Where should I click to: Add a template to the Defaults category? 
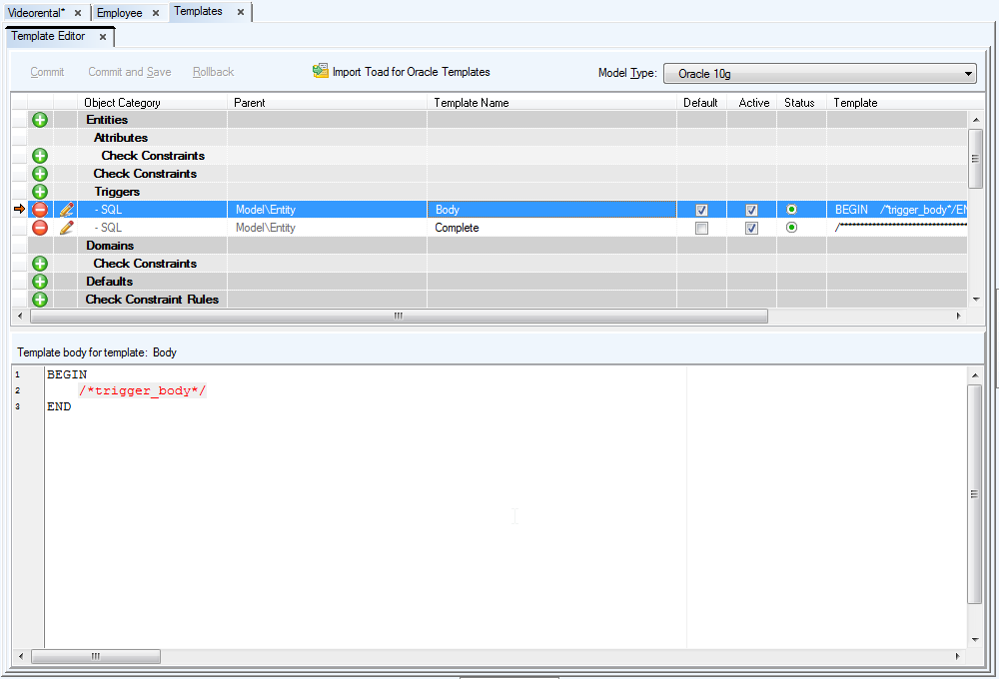pos(40,281)
